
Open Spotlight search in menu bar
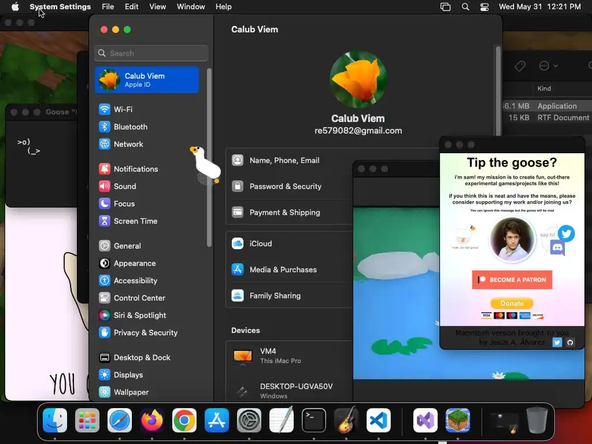[465, 7]
